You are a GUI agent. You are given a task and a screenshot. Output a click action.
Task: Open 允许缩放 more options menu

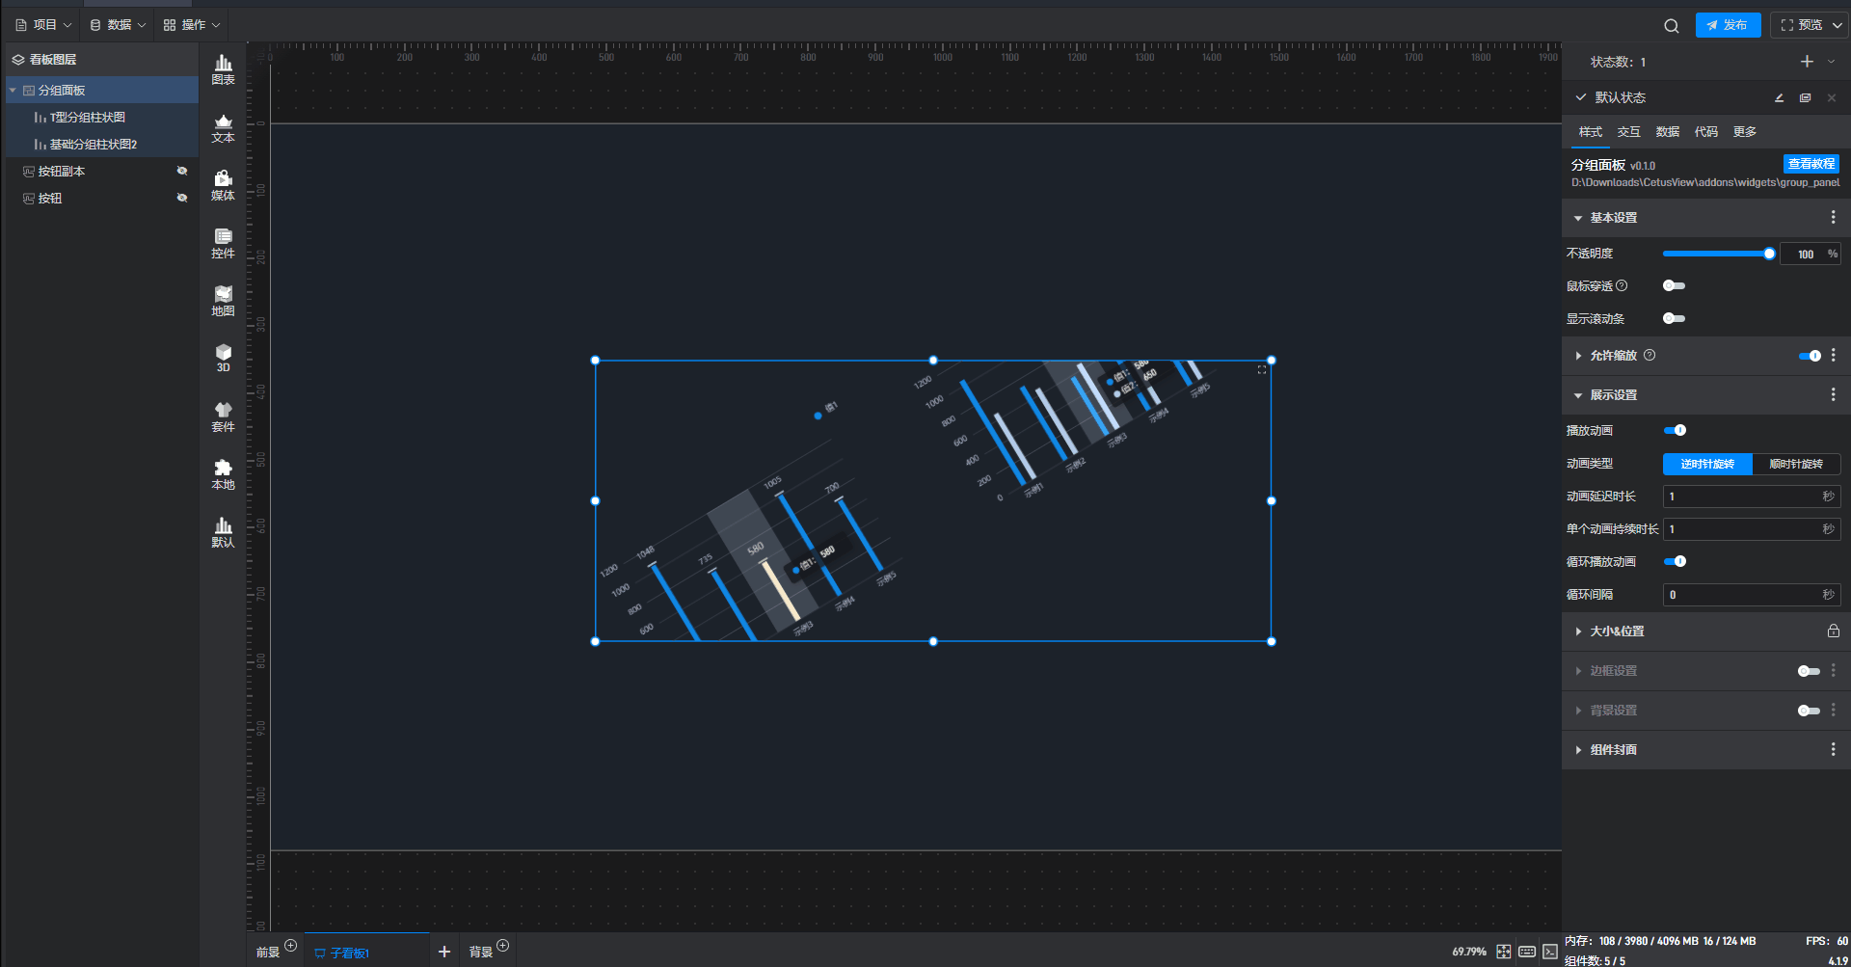tap(1833, 355)
